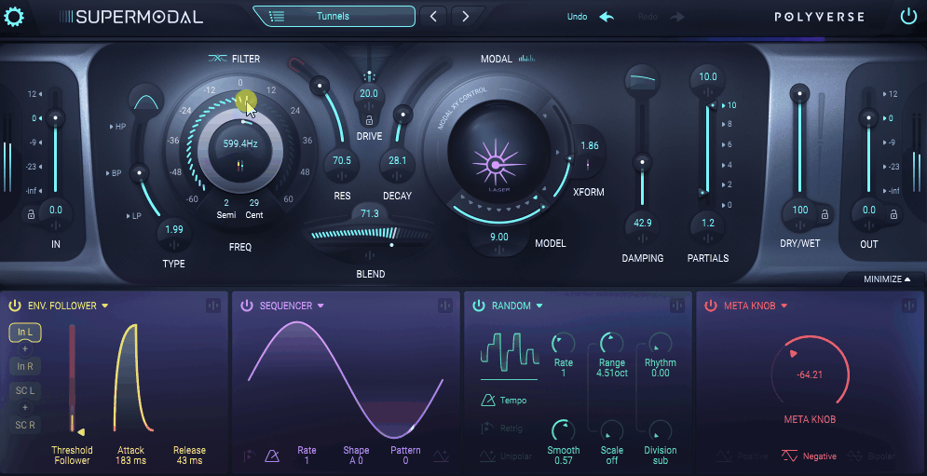Enable Unipolar in Random panel
927x476 pixels.
tap(506, 456)
